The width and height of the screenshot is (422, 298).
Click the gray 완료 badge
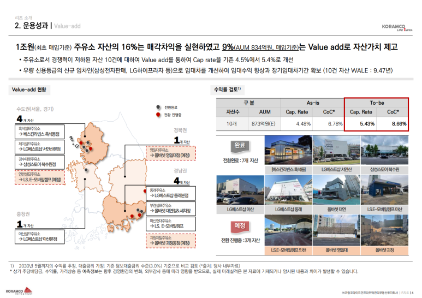point(240,146)
